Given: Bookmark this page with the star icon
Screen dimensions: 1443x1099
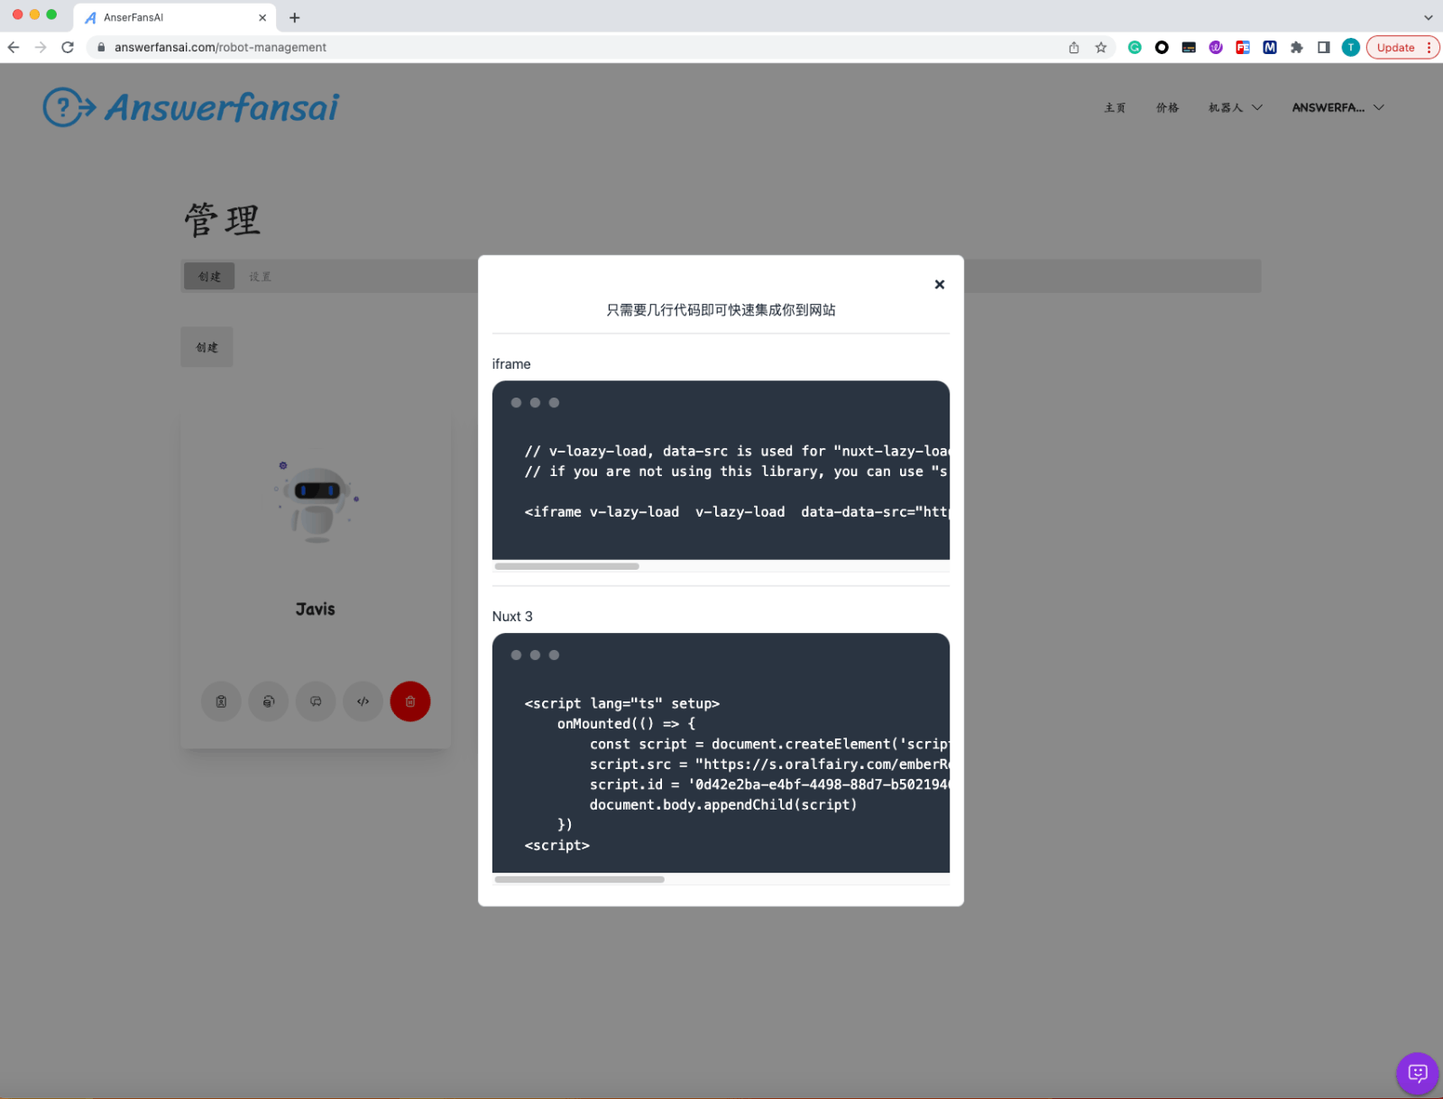Looking at the screenshot, I should click(x=1100, y=48).
